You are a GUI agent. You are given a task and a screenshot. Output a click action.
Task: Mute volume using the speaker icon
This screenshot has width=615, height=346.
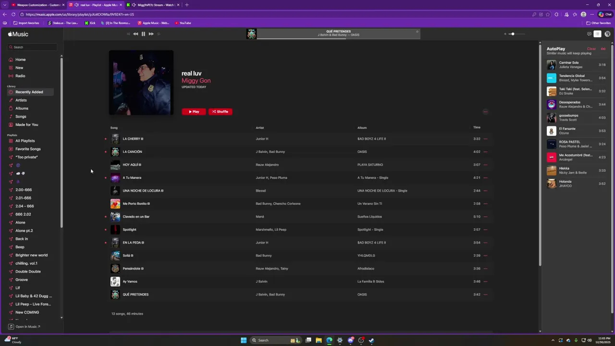[505, 34]
